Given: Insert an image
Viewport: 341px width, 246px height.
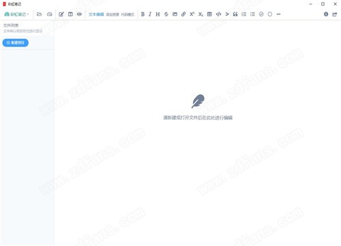Looking at the screenshot, I should pos(175,14).
